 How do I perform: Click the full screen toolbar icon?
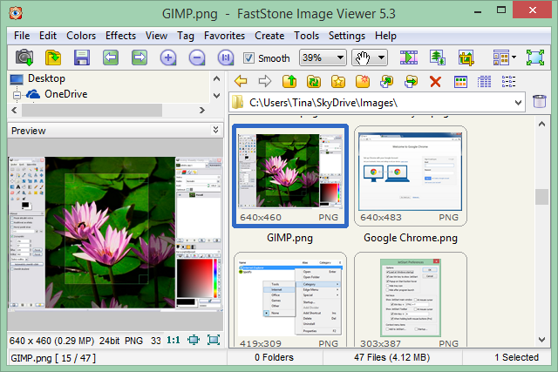533,58
